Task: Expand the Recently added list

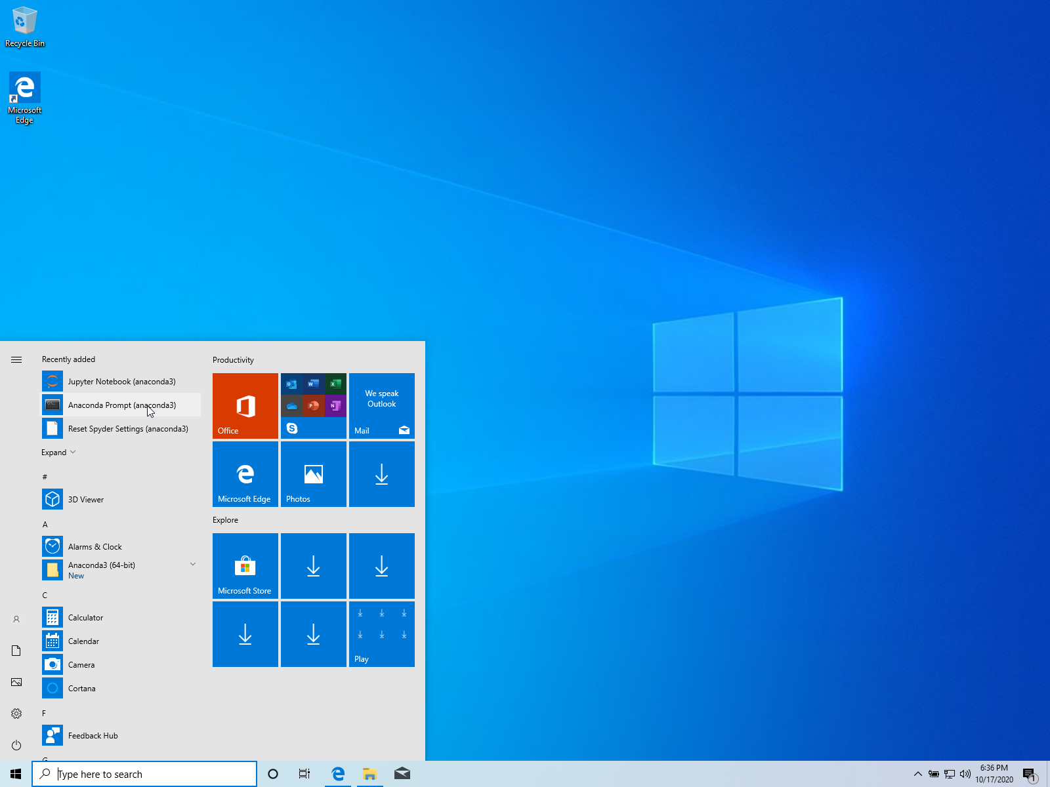Action: click(x=58, y=453)
